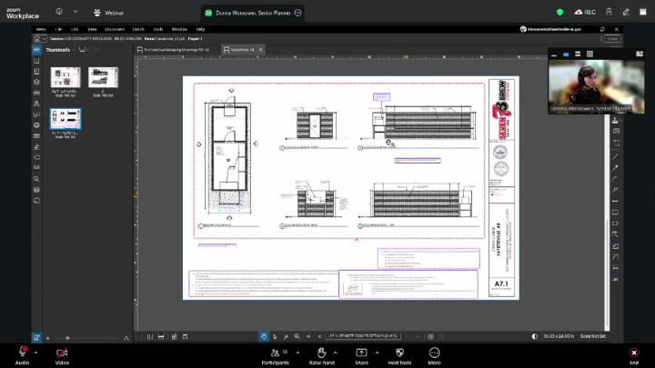Image resolution: width=655 pixels, height=368 pixels.
Task: Open the Edit menu
Action: click(x=75, y=29)
